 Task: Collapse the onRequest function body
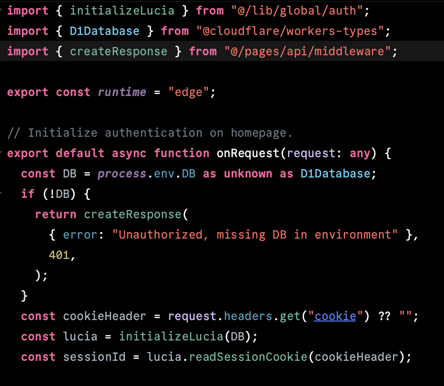[2, 153]
